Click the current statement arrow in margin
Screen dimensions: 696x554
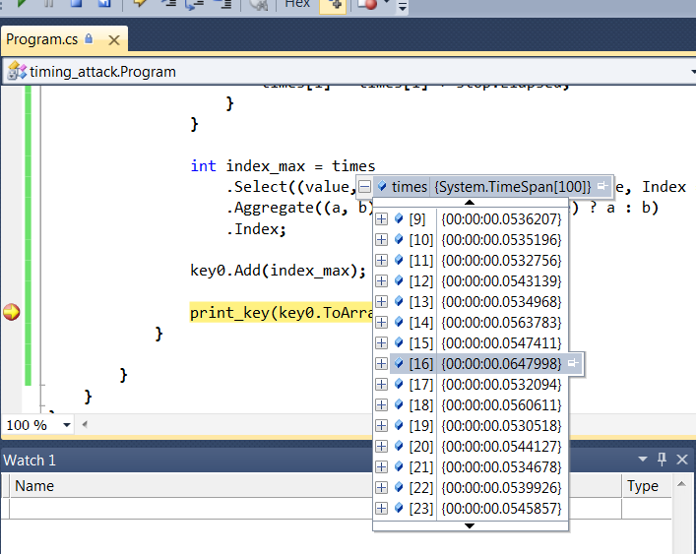pos(12,312)
